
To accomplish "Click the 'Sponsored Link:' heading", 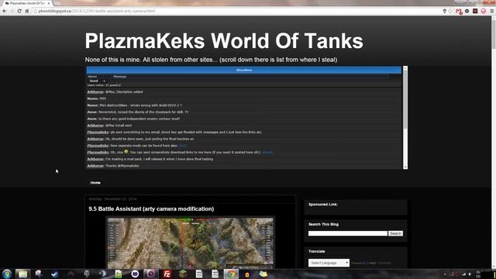I will (323, 205).
